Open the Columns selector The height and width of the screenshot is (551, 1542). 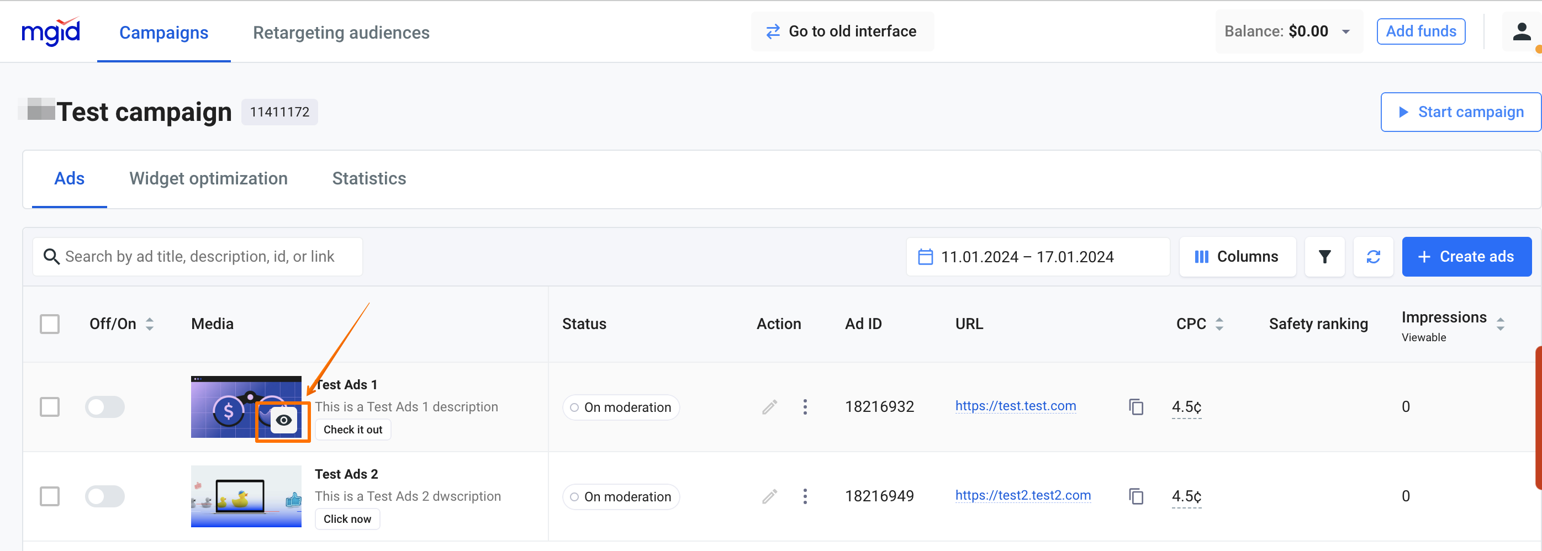click(x=1237, y=257)
